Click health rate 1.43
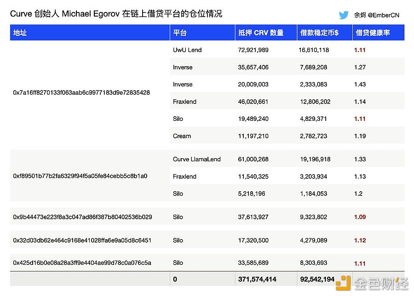 point(360,85)
